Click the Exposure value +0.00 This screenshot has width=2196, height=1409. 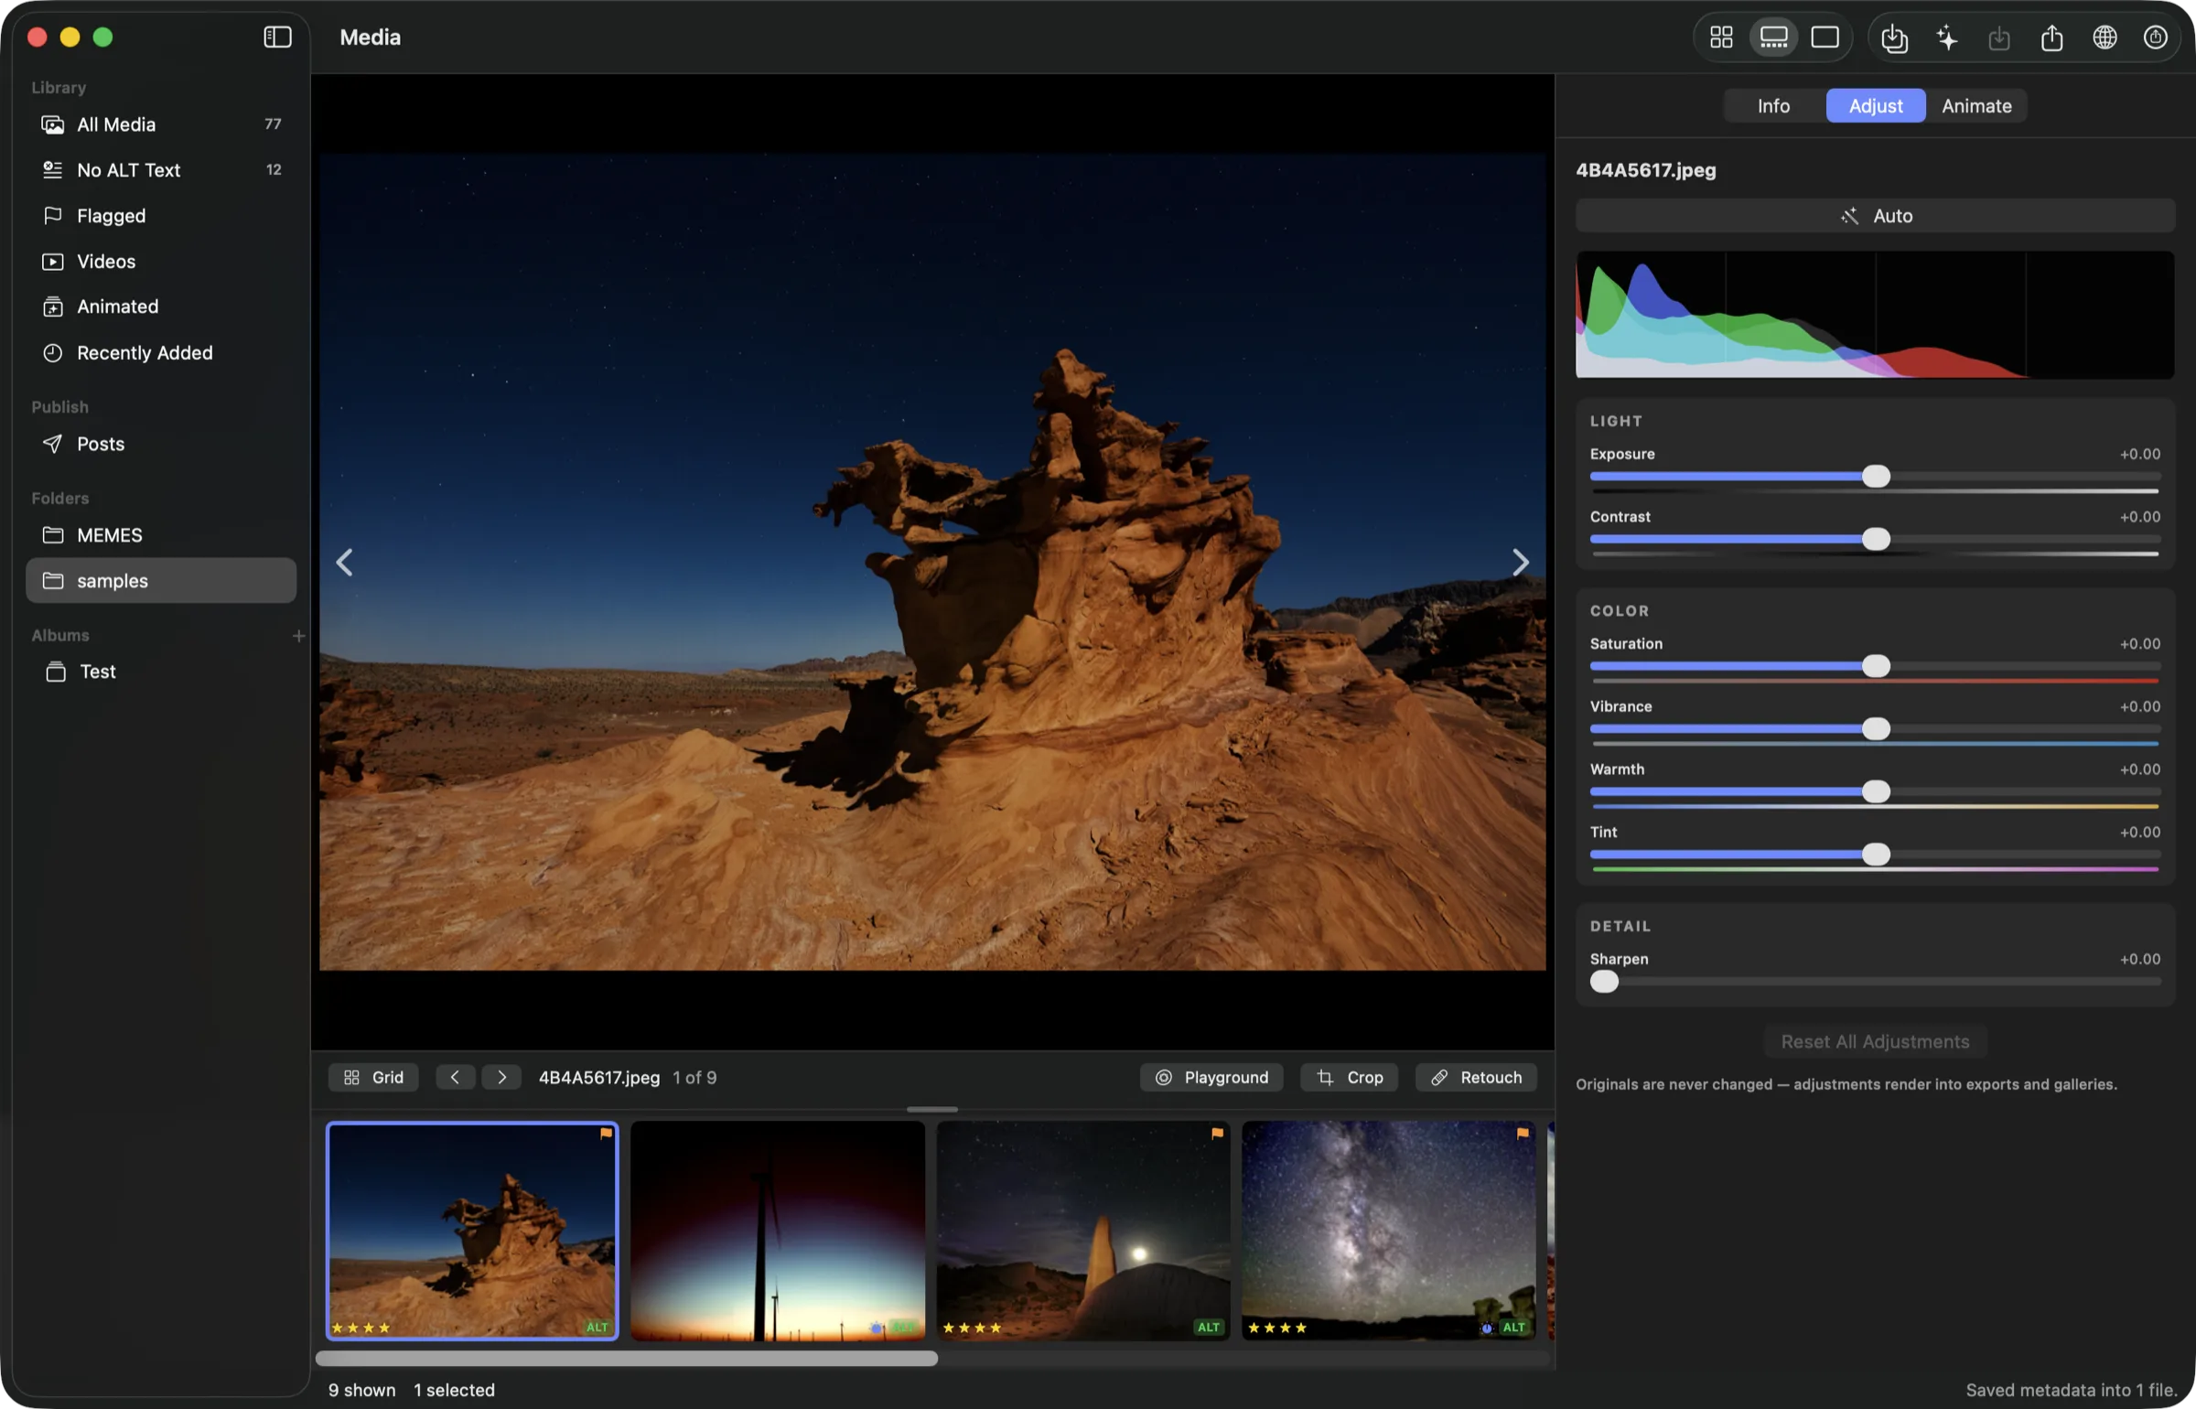[2140, 454]
